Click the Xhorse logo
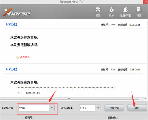148x120 pixels. pyautogui.click(x=17, y=12)
